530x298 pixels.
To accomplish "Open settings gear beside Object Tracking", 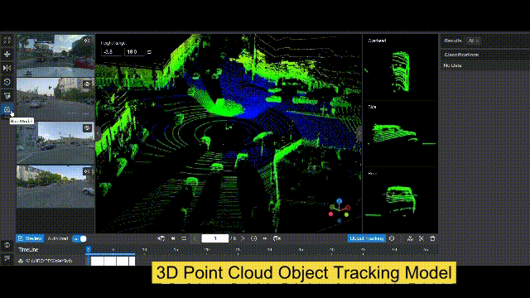I will click(392, 238).
